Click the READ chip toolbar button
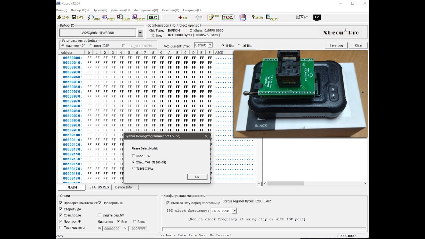Image resolution: width=425 pixels, height=239 pixels. pyautogui.click(x=153, y=18)
